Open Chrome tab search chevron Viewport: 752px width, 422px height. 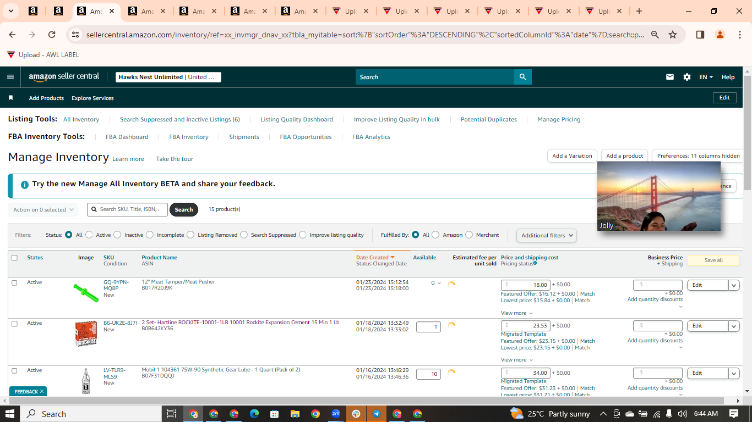[x=12, y=11]
